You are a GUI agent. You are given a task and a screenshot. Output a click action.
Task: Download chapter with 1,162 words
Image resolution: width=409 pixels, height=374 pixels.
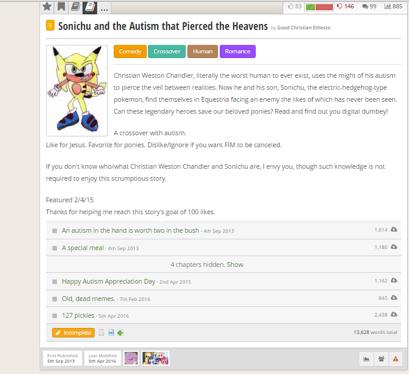(394, 281)
